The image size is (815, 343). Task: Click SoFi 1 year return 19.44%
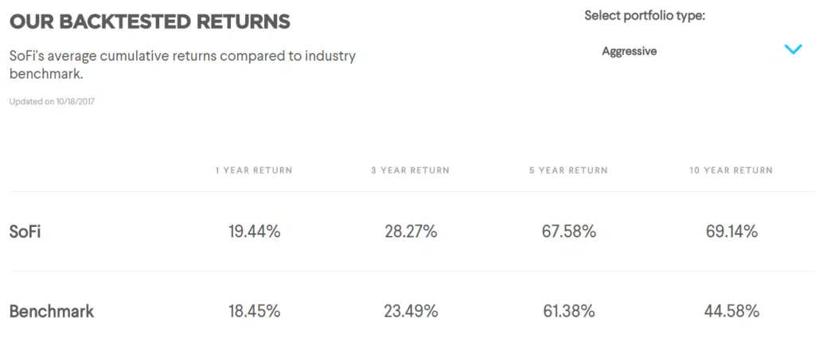coord(254,232)
